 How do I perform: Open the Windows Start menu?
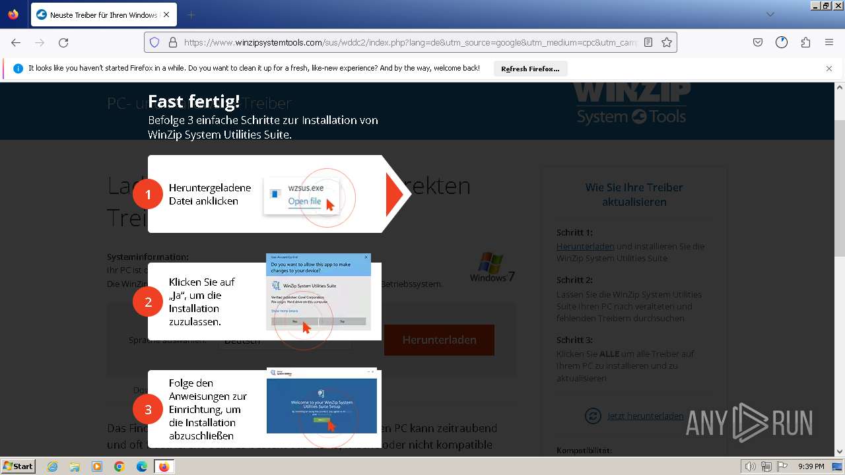pos(18,466)
